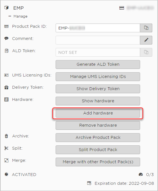Copy the Product Pack ID
The image size is (158, 191).
click(x=146, y=28)
